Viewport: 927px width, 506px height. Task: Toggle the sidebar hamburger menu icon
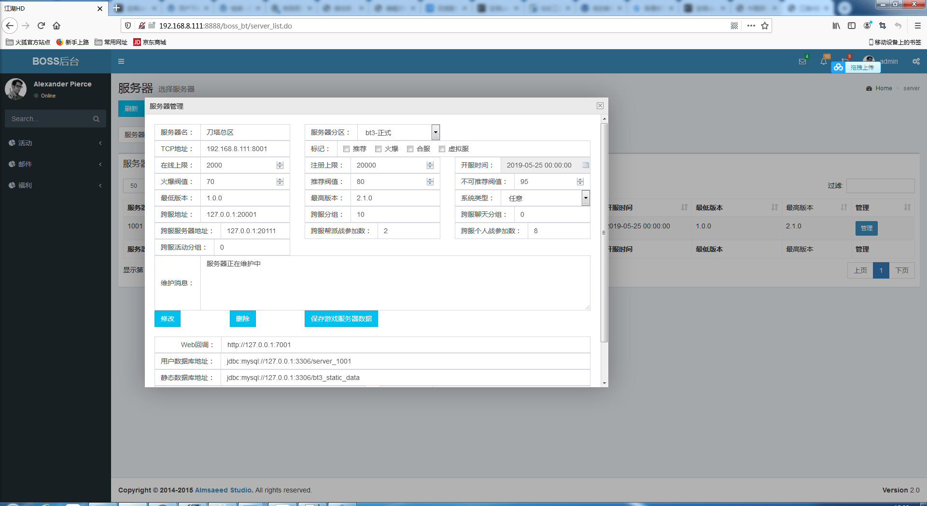coord(121,61)
